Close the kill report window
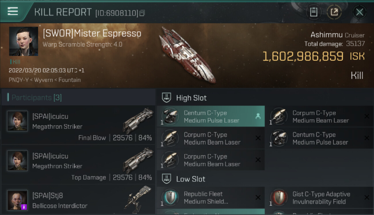Viewport: 374px width, 215px height. [359, 12]
